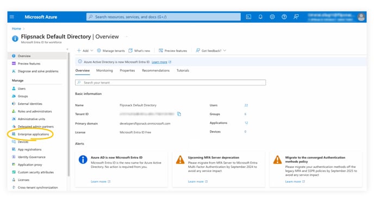Click the Diagnose and solve problems icon
The height and width of the screenshot is (202, 374).
(14, 71)
